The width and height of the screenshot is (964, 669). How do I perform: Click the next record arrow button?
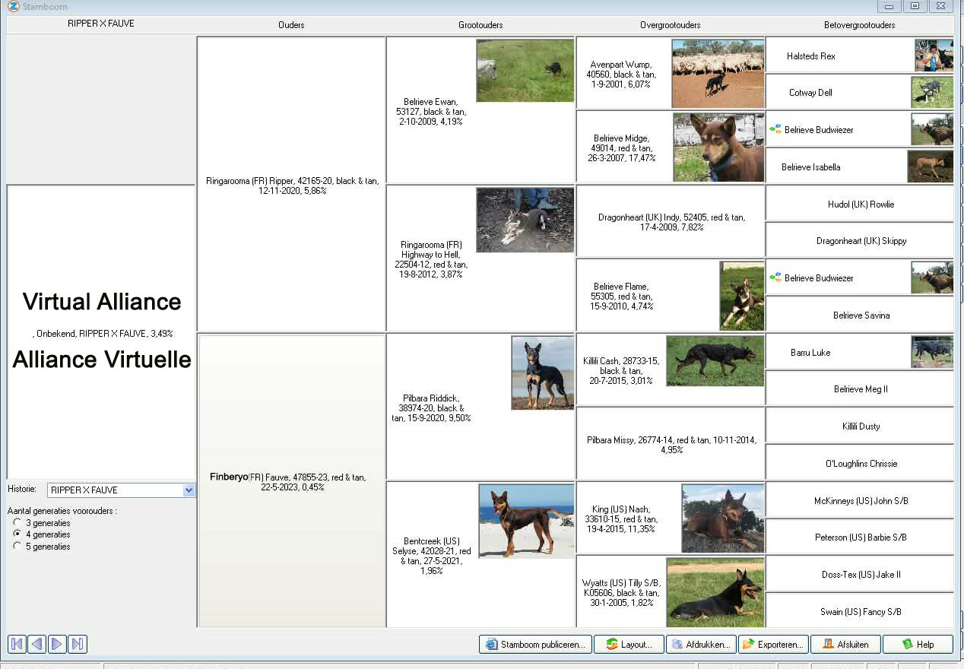57,645
